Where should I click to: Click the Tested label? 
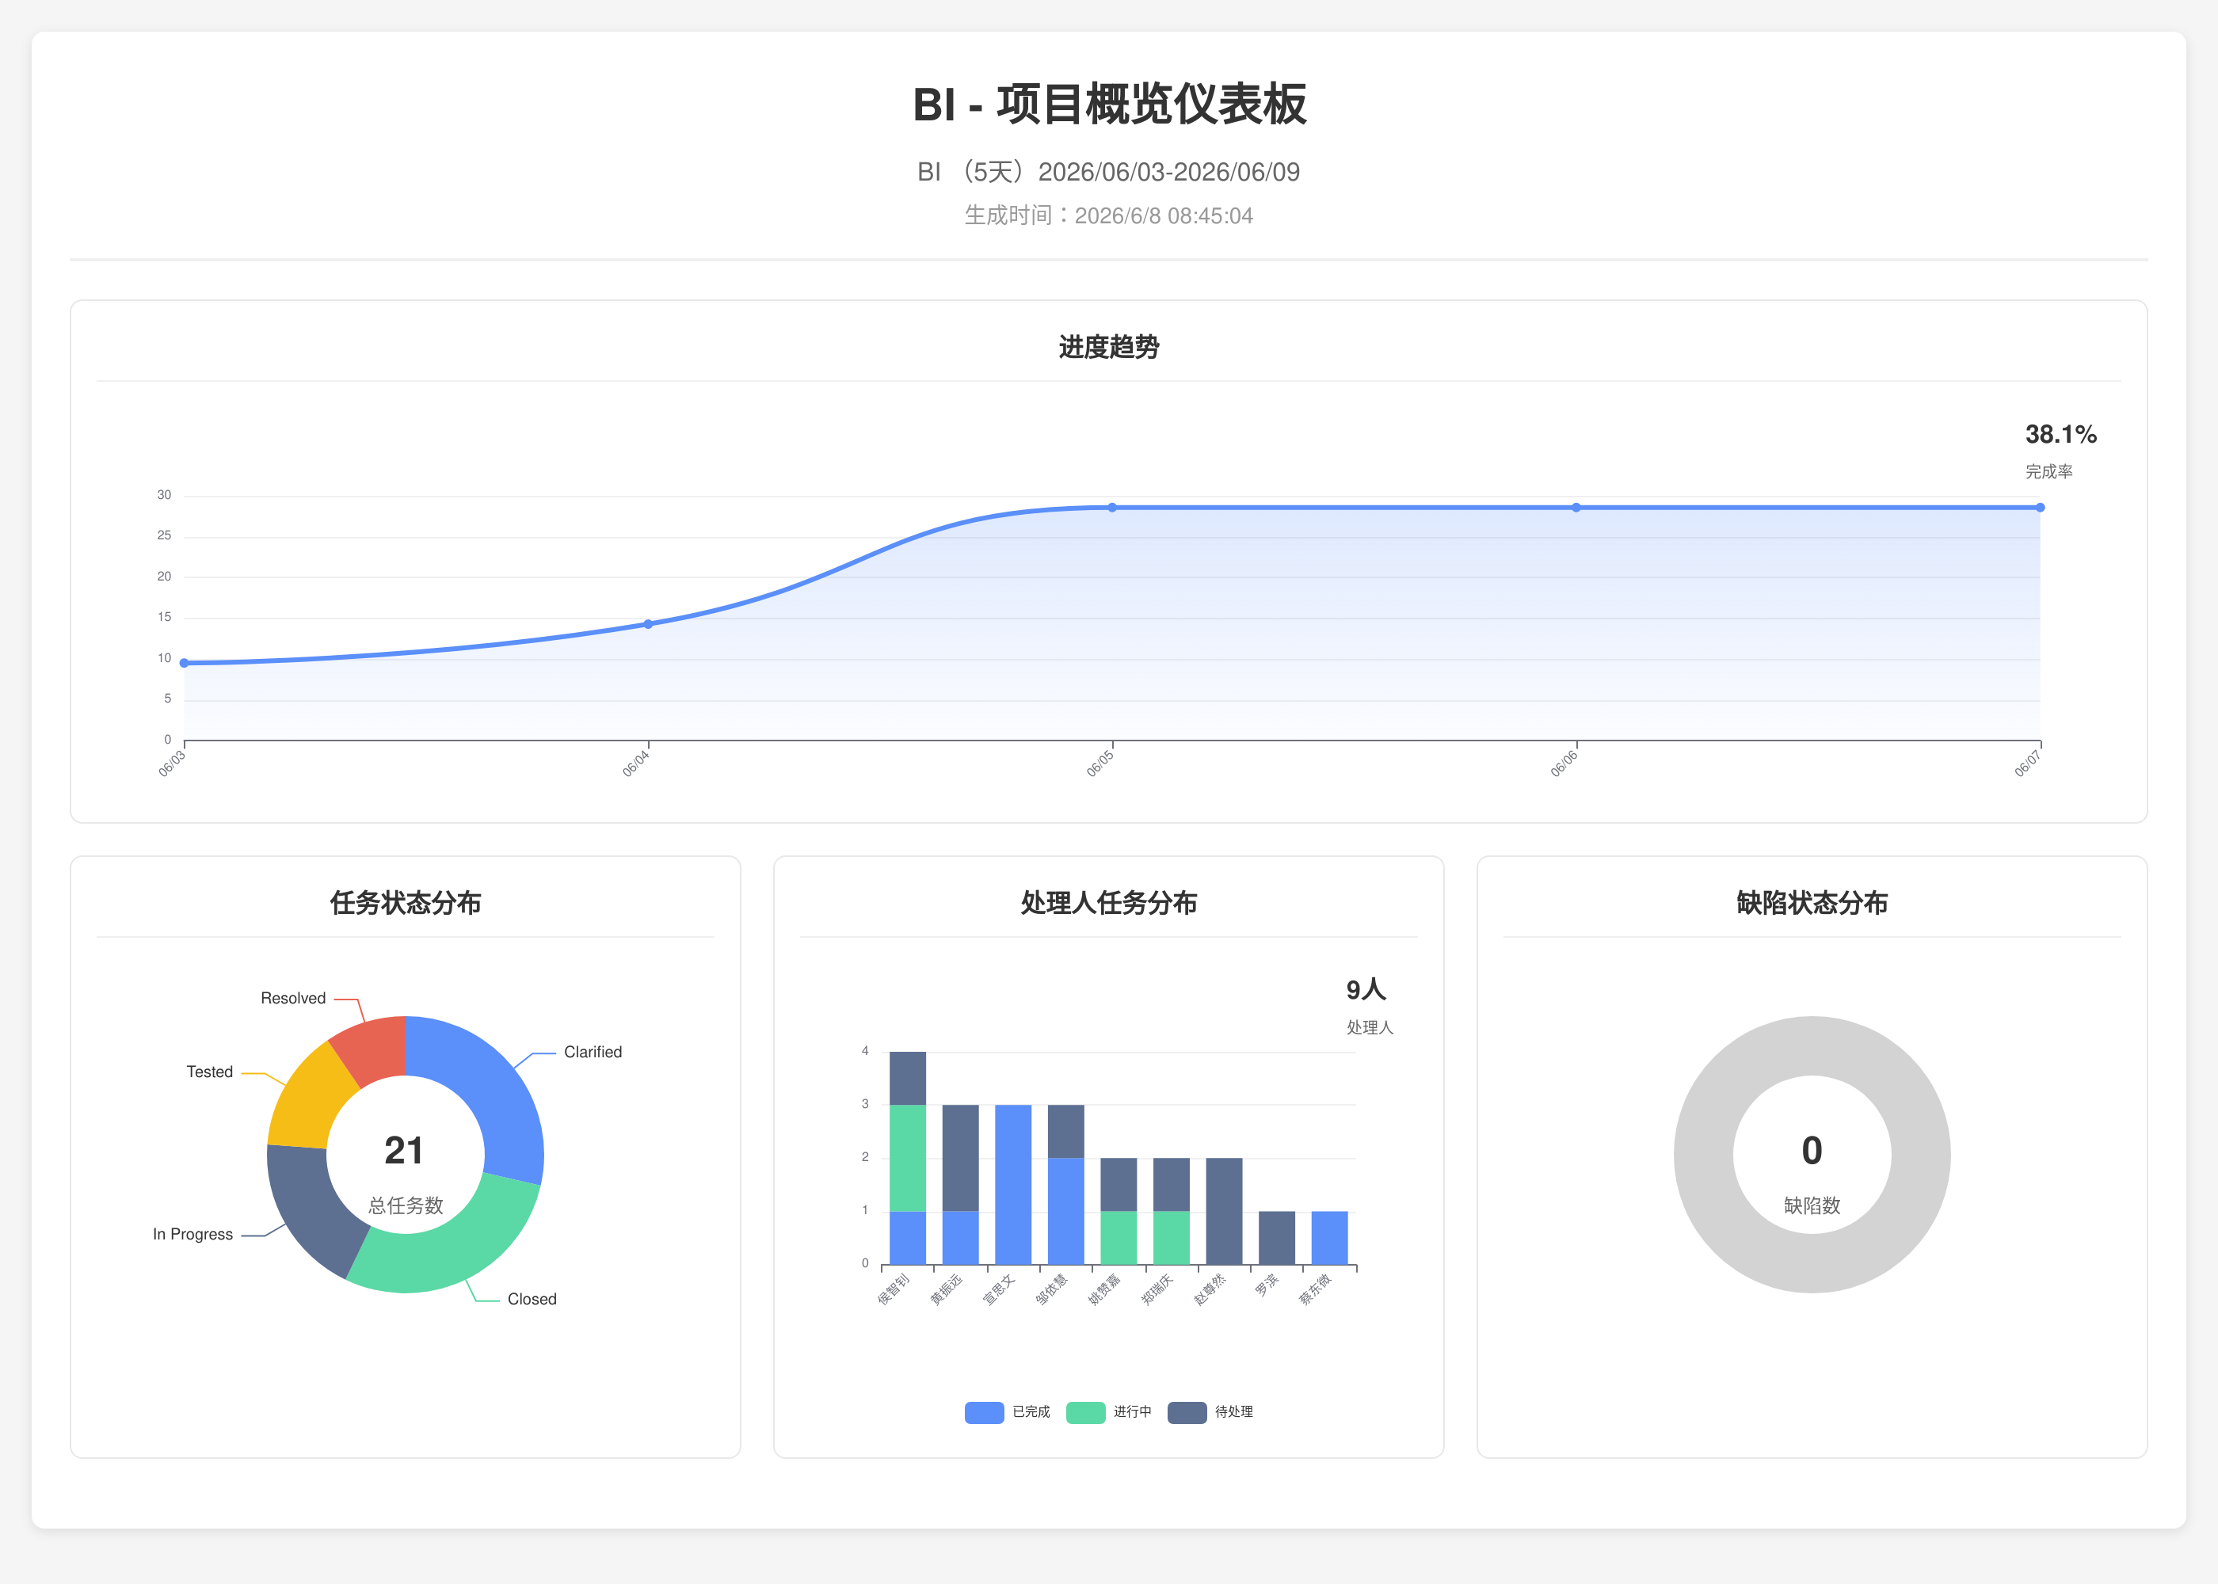click(x=210, y=1072)
